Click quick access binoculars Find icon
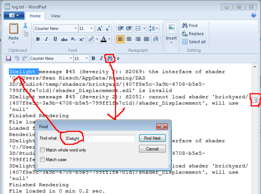This screenshot has width=261, height=194. 110,58
